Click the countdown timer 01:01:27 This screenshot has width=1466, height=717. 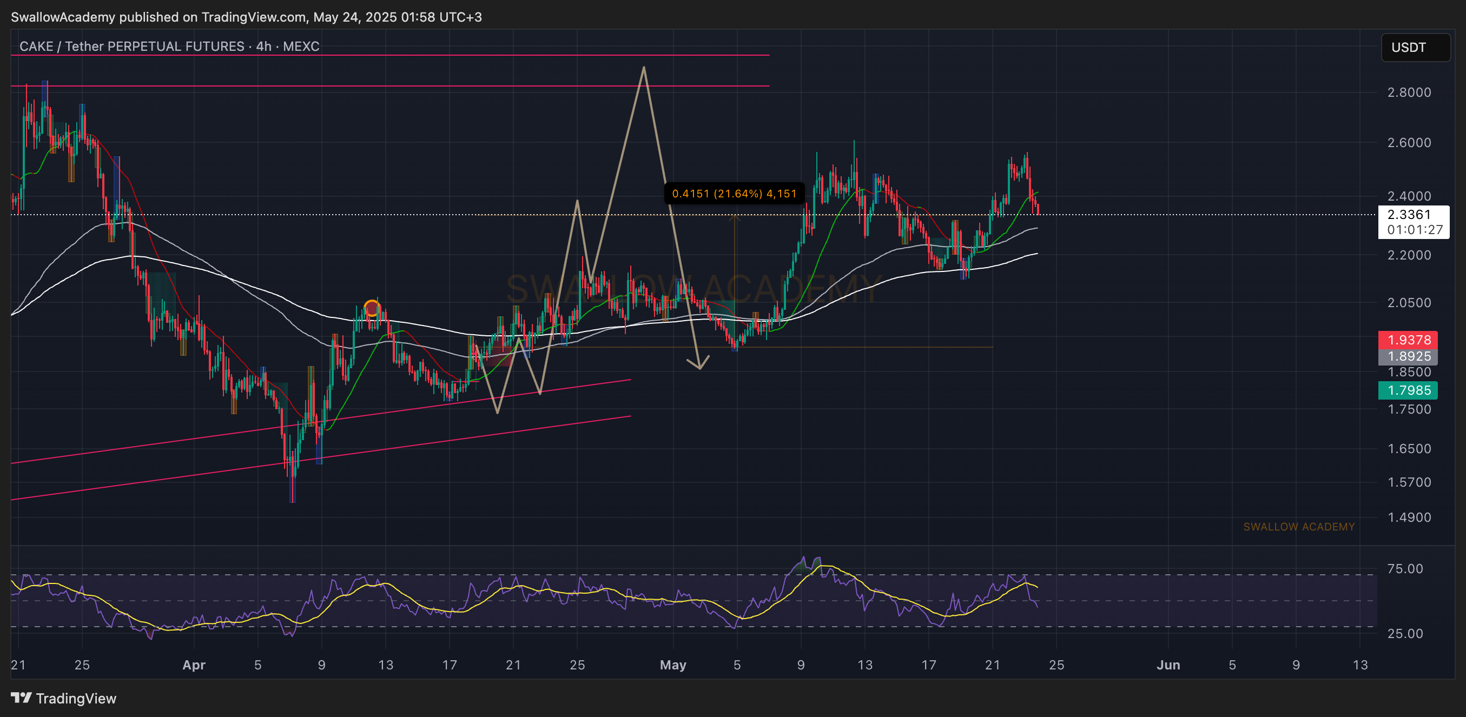click(1414, 230)
